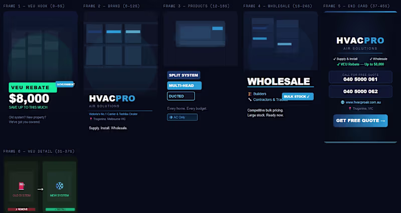Image resolution: width=401 pixels, height=213 pixels.
Task: Click the pin icon beside Truganina, Melbourne VIC
Action: tap(91, 119)
